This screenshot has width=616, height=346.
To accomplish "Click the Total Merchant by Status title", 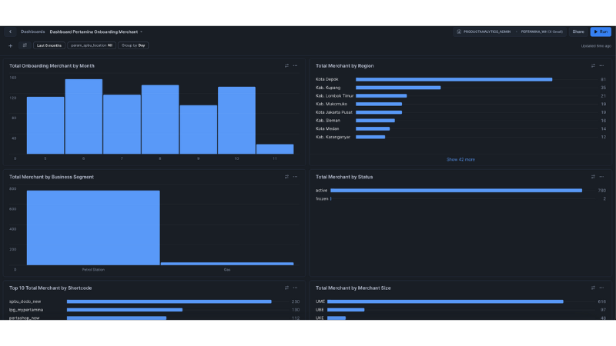I will 344,177.
